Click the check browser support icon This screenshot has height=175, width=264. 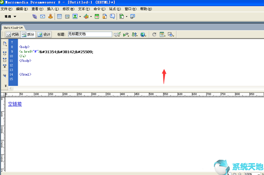pyautogui.click(x=117, y=35)
